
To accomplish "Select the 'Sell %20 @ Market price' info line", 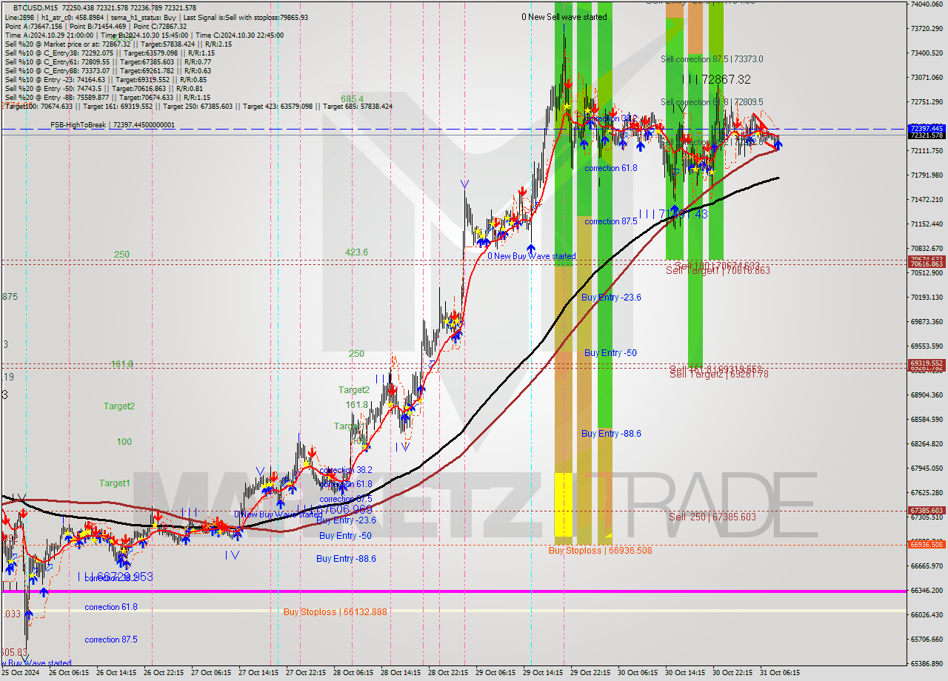I will coord(118,44).
